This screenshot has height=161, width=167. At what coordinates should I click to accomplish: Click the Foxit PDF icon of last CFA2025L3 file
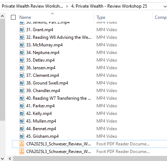[22, 152]
